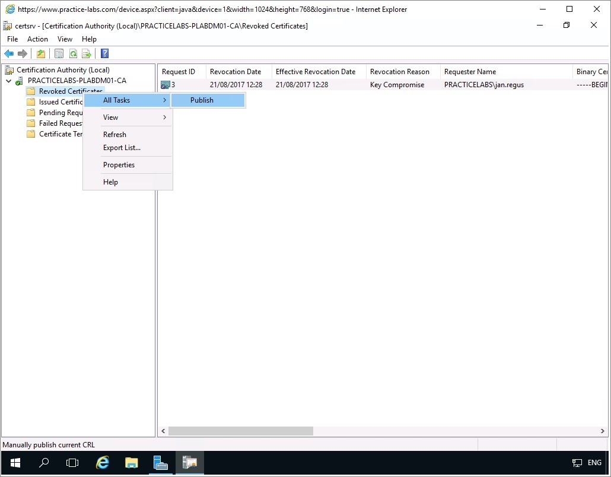Click the horizontal scrollbar thumb
Screen dimensions: 611x477
tap(241, 431)
